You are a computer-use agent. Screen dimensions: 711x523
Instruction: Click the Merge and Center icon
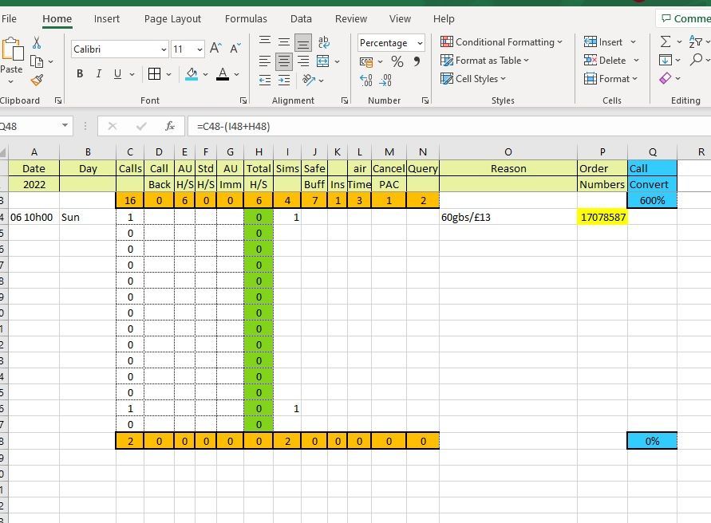[x=324, y=62]
